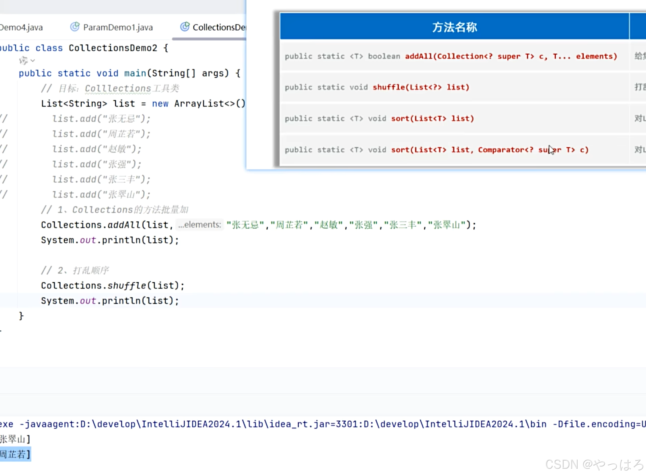This screenshot has width=646, height=475.
Task: Click the '...elements:' inlay parameter hint
Action: pyautogui.click(x=200, y=224)
